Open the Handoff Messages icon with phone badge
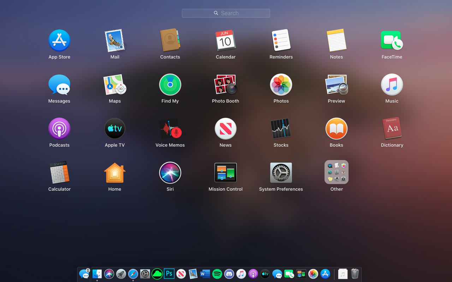The width and height of the screenshot is (452, 282). click(x=84, y=274)
